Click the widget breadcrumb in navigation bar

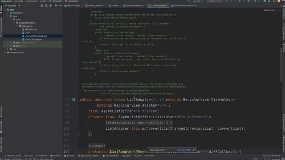(x=43, y=1)
